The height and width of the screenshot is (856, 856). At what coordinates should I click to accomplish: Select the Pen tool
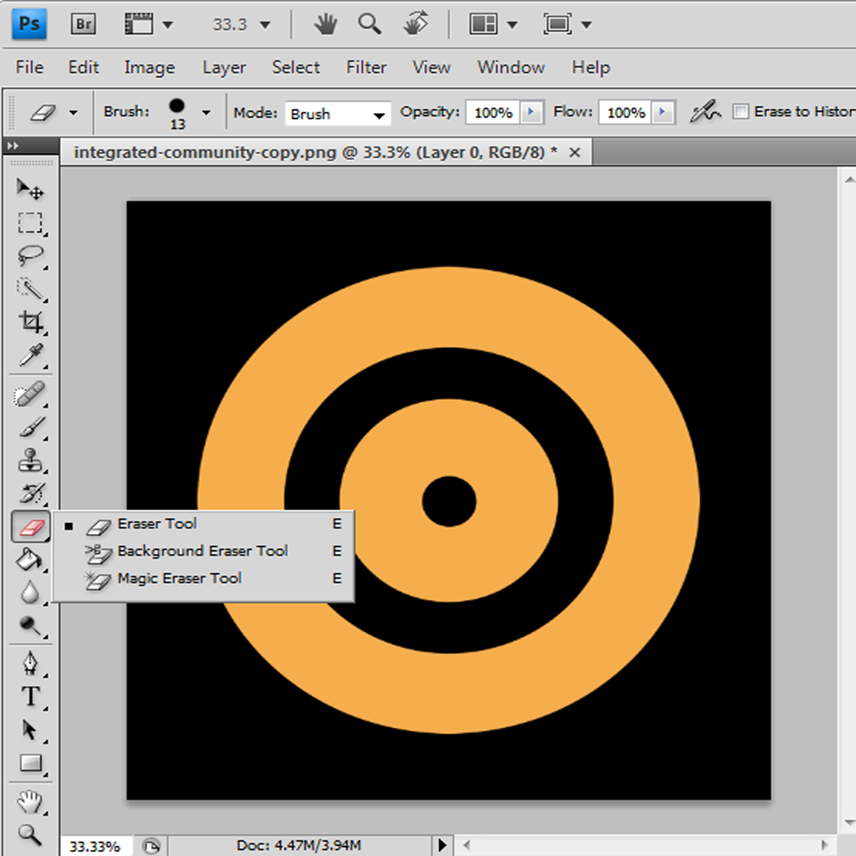(x=30, y=664)
